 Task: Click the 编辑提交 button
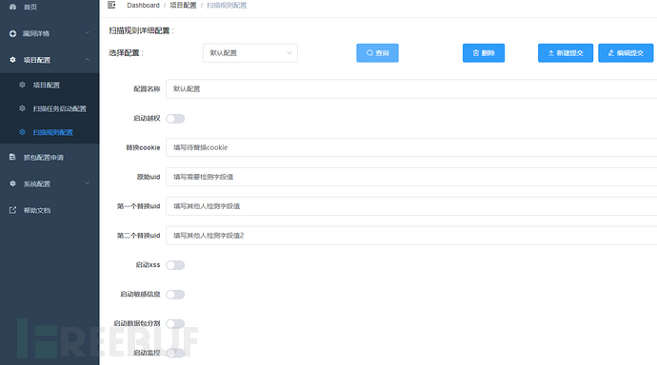626,53
